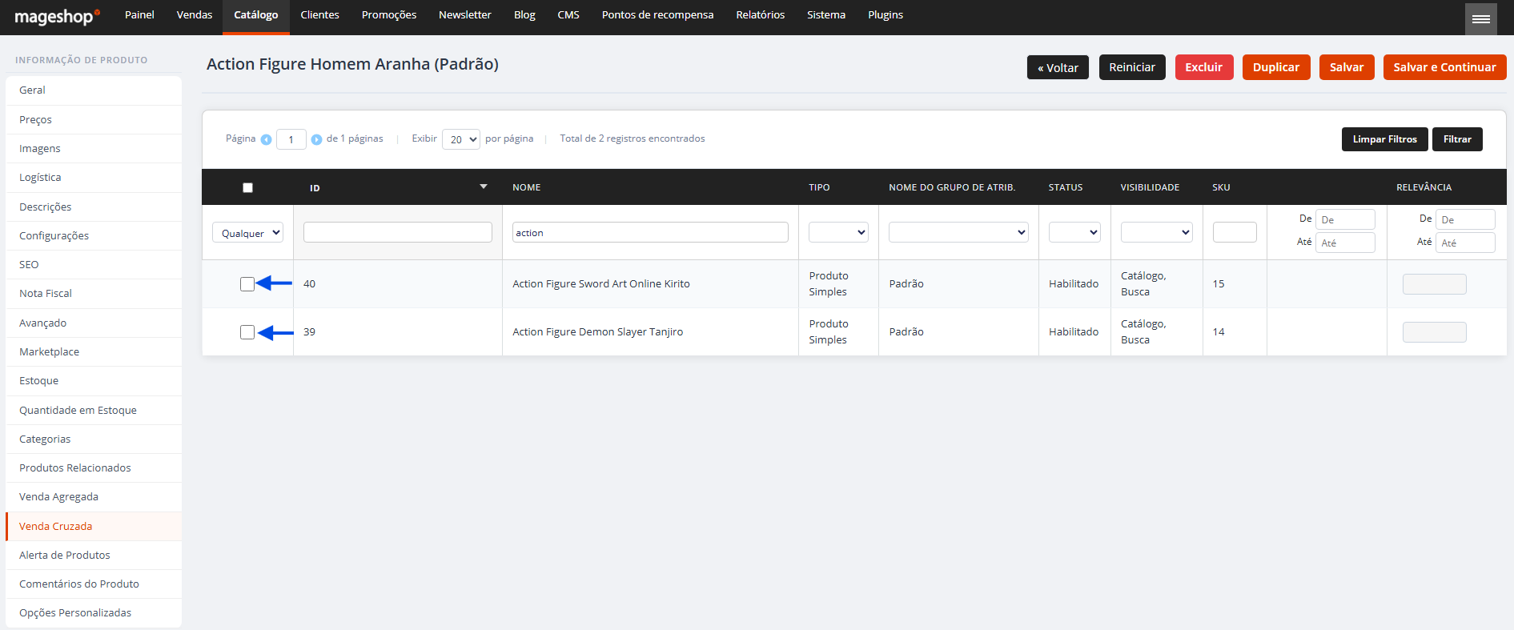Expand the Tipo filter dropdown
1514x630 pixels.
[838, 232]
